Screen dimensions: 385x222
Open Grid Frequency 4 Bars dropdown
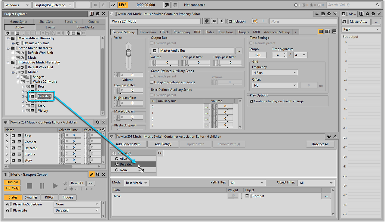click(275, 73)
